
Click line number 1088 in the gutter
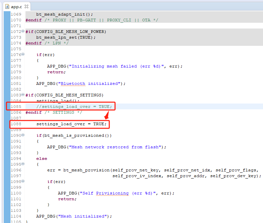16,124
